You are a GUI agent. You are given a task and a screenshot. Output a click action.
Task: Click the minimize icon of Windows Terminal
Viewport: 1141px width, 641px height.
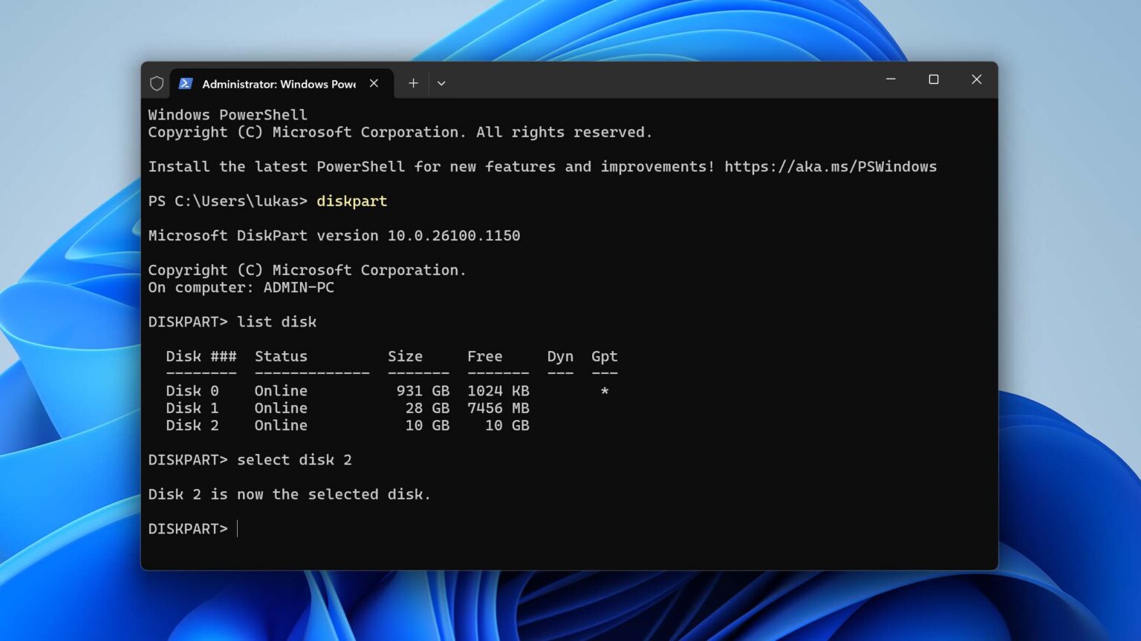point(891,79)
